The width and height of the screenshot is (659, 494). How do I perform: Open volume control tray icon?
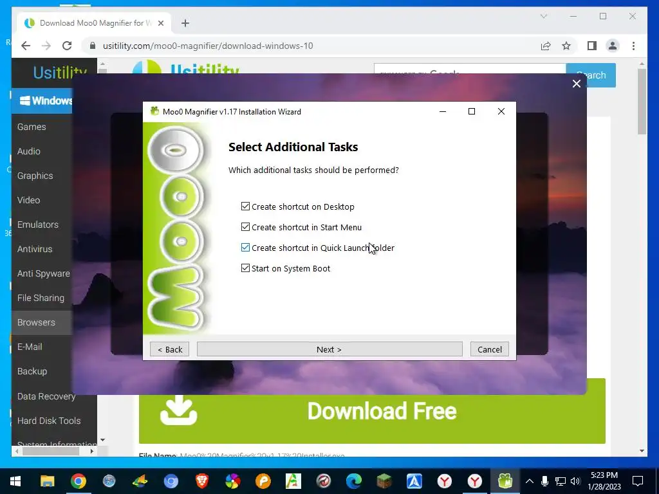click(x=575, y=481)
